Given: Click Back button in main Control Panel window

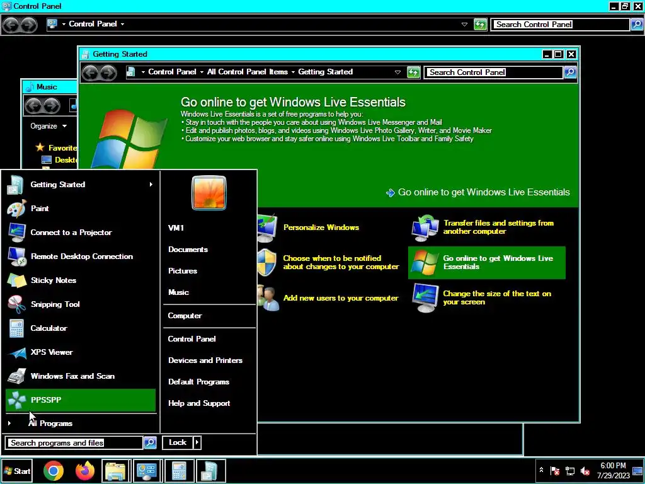Looking at the screenshot, I should (11, 25).
